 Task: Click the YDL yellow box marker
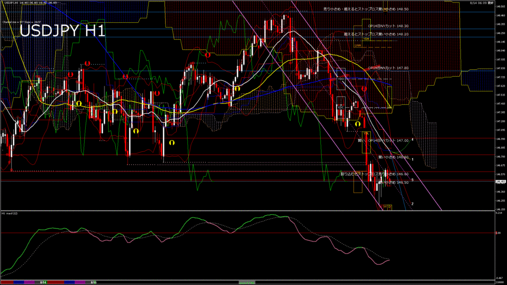point(366,133)
